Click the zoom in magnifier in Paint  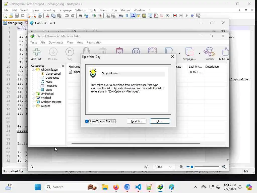tap(224, 167)
